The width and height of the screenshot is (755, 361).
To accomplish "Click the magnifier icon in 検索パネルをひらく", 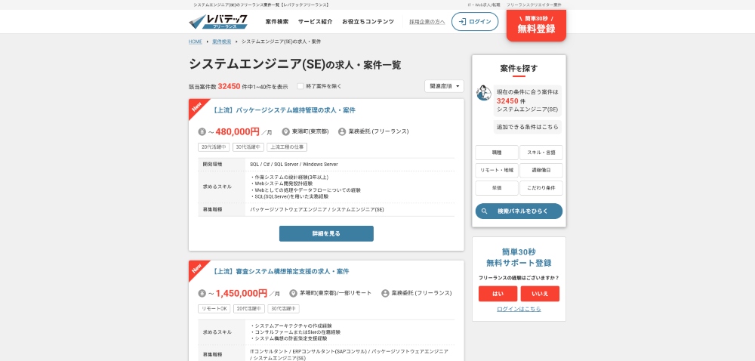I will [x=485, y=211].
